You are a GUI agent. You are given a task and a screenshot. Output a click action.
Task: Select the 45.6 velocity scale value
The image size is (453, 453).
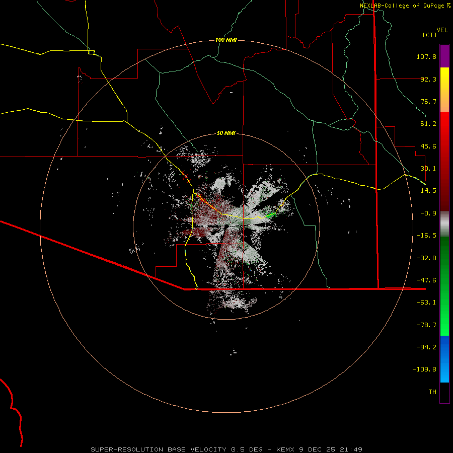428,146
